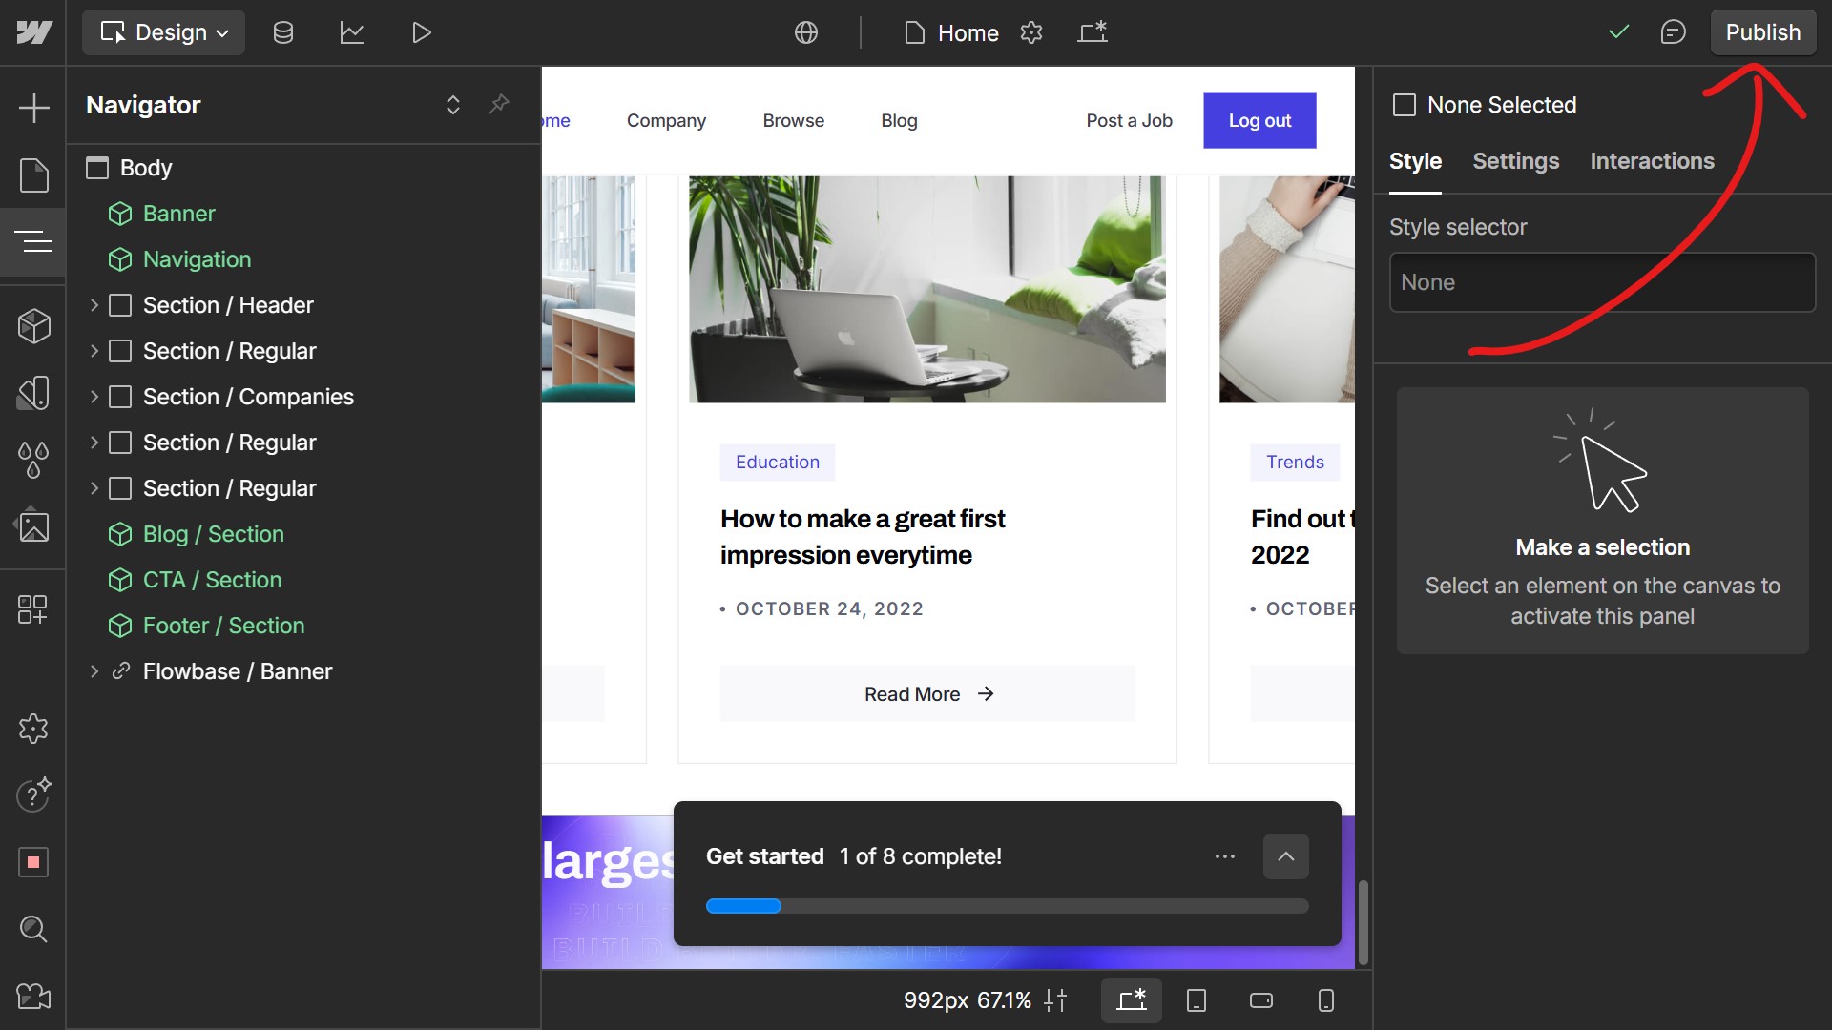The width and height of the screenshot is (1832, 1030).
Task: Switch to the Settings tab
Action: pyautogui.click(x=1515, y=161)
